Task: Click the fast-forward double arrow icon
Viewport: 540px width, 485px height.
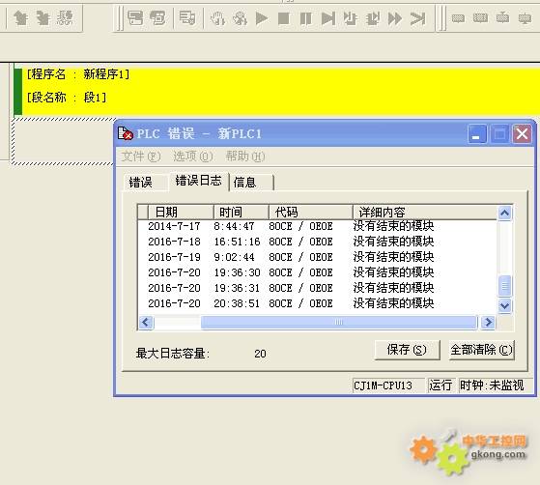Action: click(395, 18)
